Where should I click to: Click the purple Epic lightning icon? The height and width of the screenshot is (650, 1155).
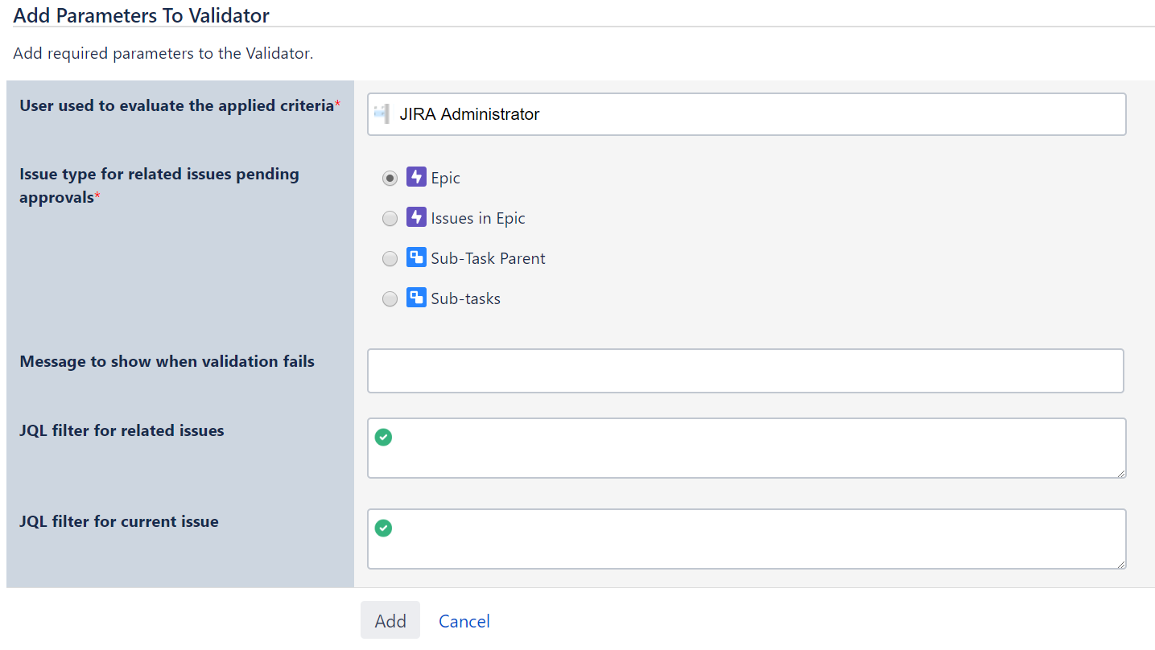click(416, 178)
